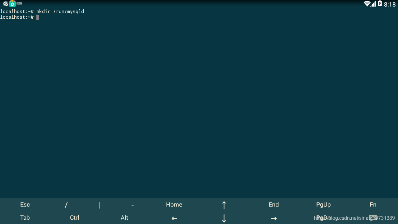Image resolution: width=398 pixels, height=224 pixels.
Task: Tap the slash key on extra keys row
Action: tap(66, 204)
